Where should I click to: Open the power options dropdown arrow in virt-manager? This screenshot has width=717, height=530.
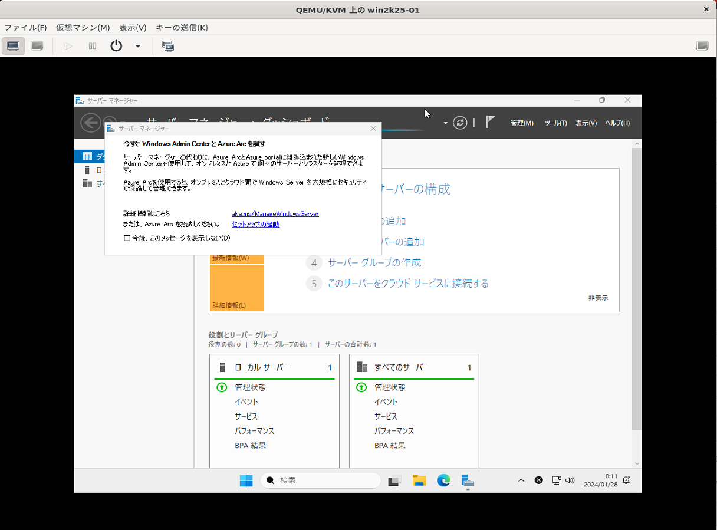click(x=137, y=45)
